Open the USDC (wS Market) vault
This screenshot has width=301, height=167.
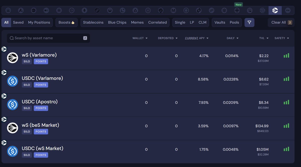point(148,152)
